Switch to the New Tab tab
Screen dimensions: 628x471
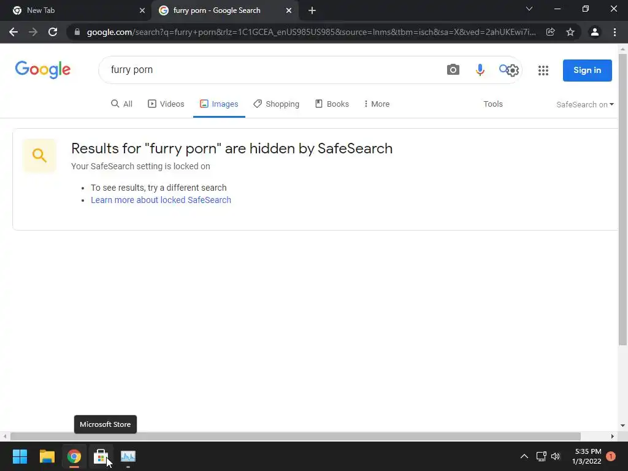point(75,10)
